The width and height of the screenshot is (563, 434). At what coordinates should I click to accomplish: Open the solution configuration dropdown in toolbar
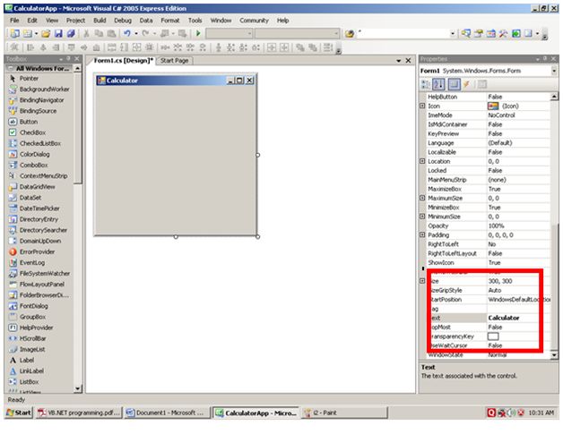click(249, 34)
